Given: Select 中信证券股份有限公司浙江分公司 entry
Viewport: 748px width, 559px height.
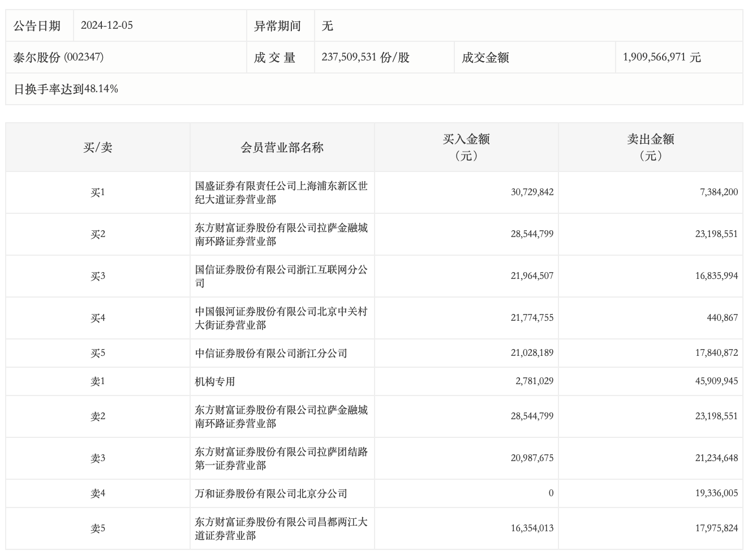Looking at the screenshot, I should point(271,353).
